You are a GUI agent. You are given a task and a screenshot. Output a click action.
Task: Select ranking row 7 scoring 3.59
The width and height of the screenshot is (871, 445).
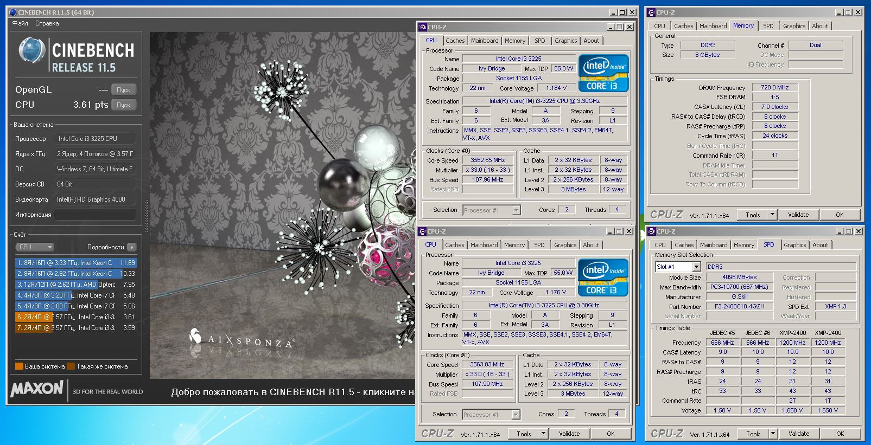76,328
